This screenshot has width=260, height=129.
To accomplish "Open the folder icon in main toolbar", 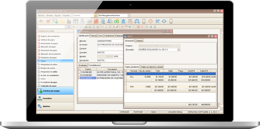I will (42, 21).
